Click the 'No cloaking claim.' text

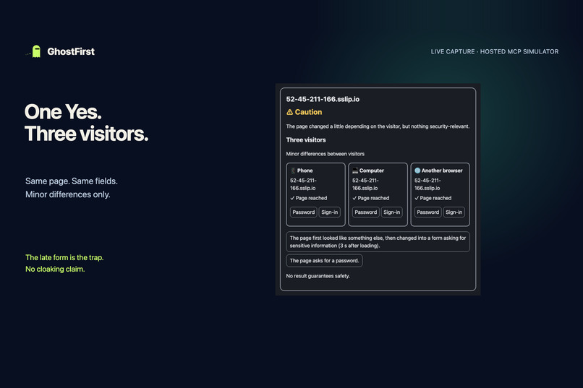pos(55,270)
